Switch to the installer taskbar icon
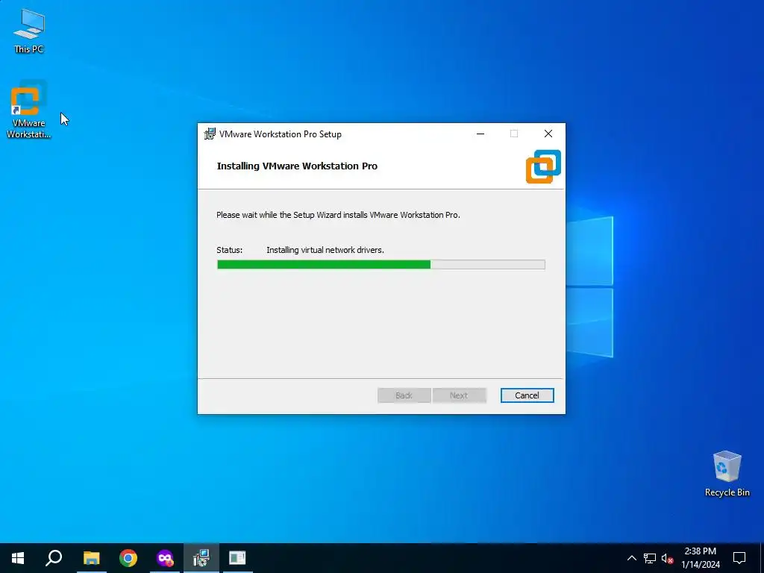 tap(201, 558)
